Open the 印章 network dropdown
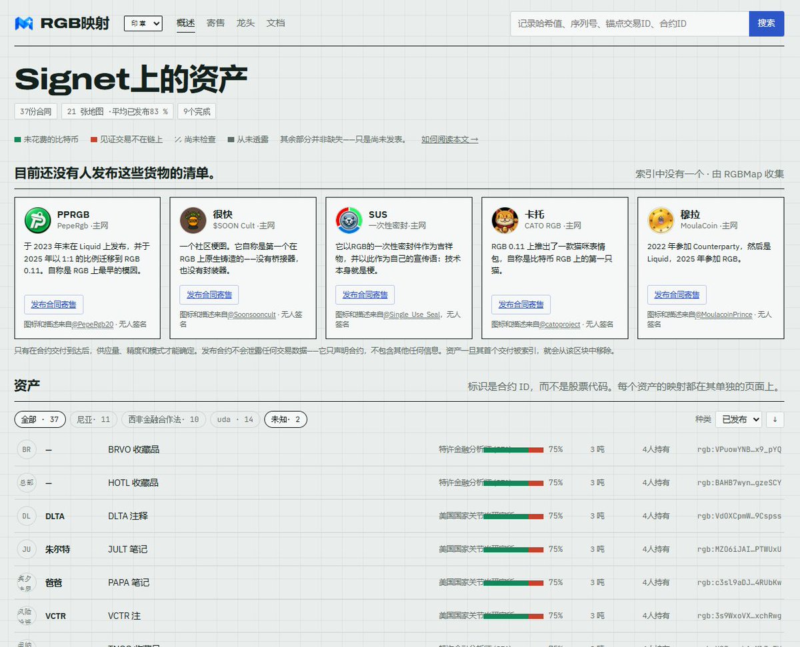Image resolution: width=800 pixels, height=647 pixels. coord(143,23)
